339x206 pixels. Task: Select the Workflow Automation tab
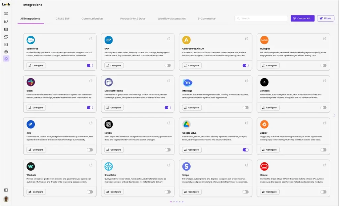click(171, 19)
